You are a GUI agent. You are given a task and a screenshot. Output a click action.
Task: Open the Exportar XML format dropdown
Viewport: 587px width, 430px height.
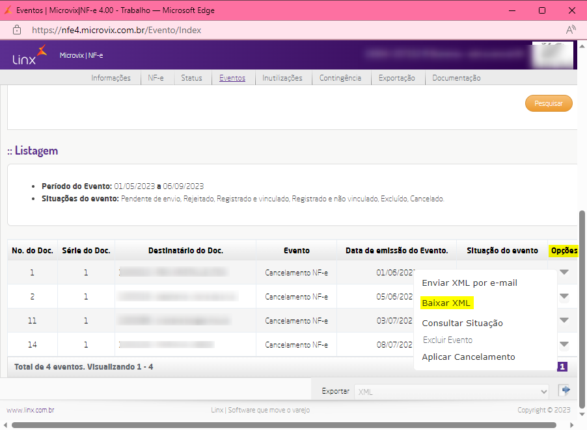(x=452, y=392)
